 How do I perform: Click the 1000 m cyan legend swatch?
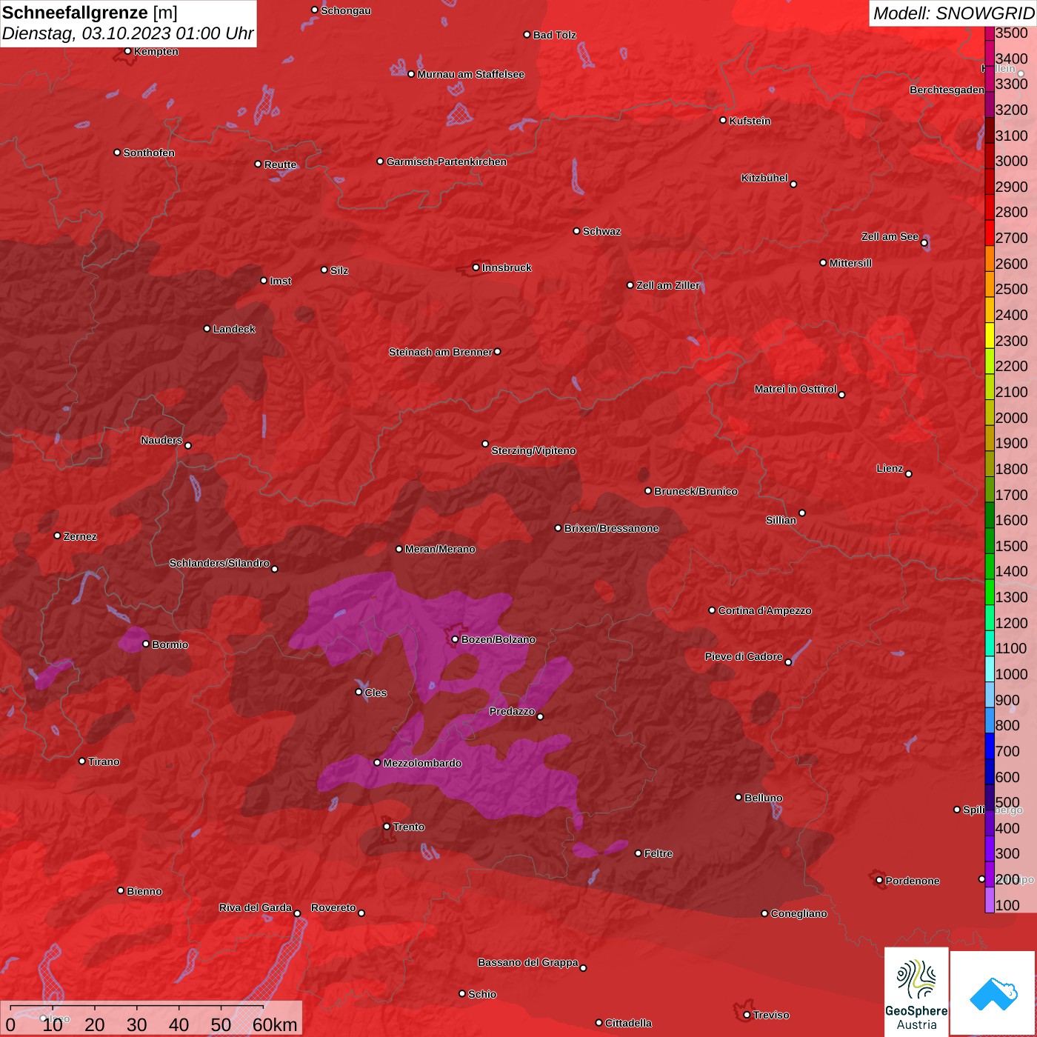[990, 669]
